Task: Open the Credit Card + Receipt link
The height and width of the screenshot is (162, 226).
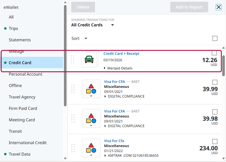Action: pyautogui.click(x=121, y=54)
